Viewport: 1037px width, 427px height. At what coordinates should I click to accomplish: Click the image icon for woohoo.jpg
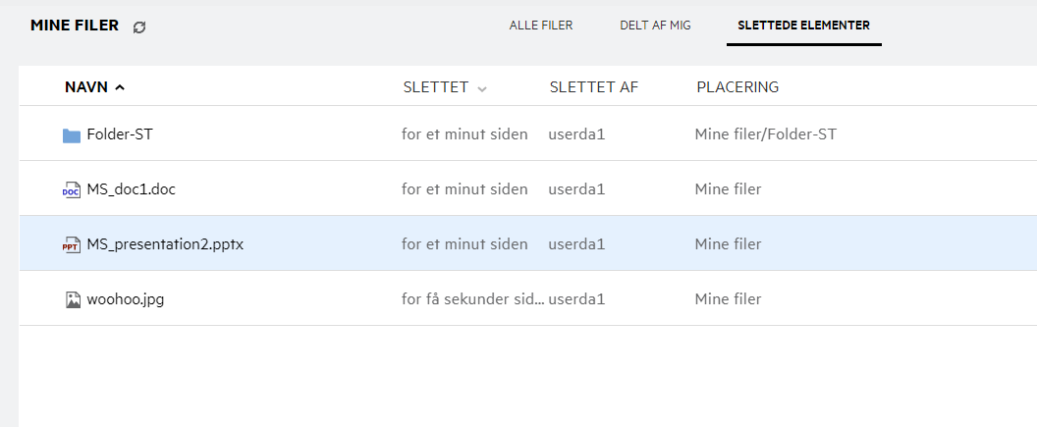click(72, 300)
